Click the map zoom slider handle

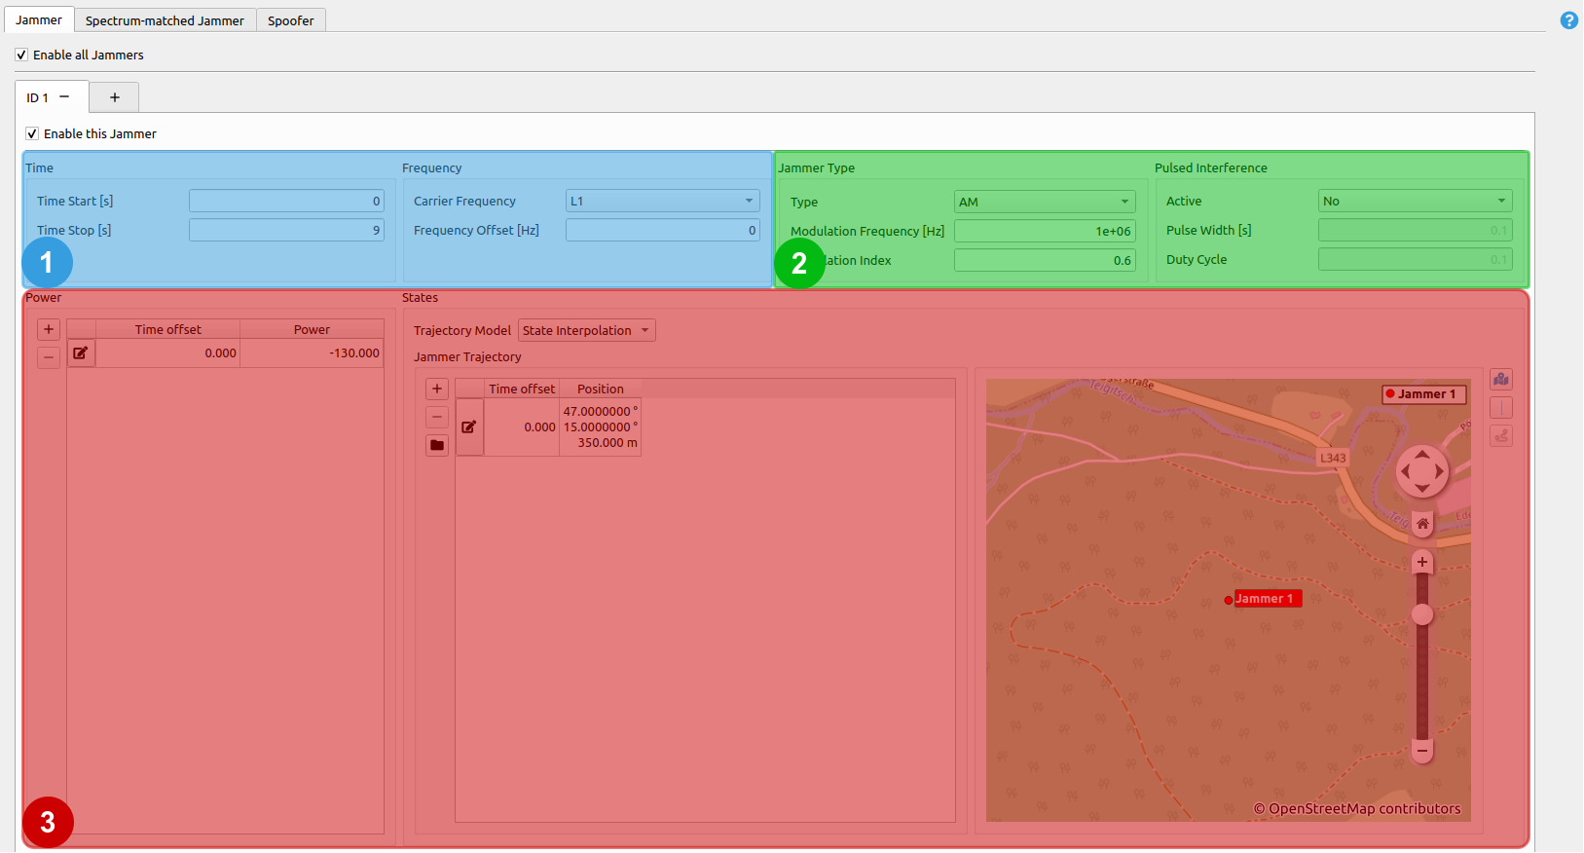[x=1422, y=614]
